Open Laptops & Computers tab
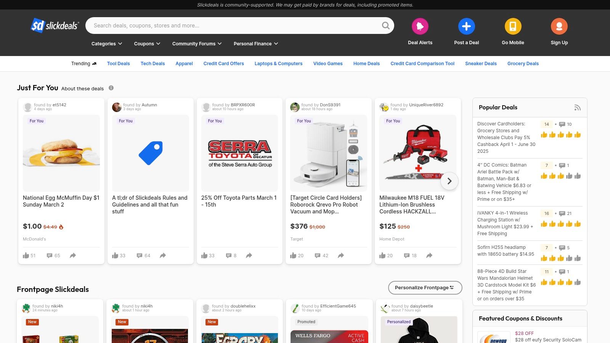The height and width of the screenshot is (343, 610). click(279, 64)
